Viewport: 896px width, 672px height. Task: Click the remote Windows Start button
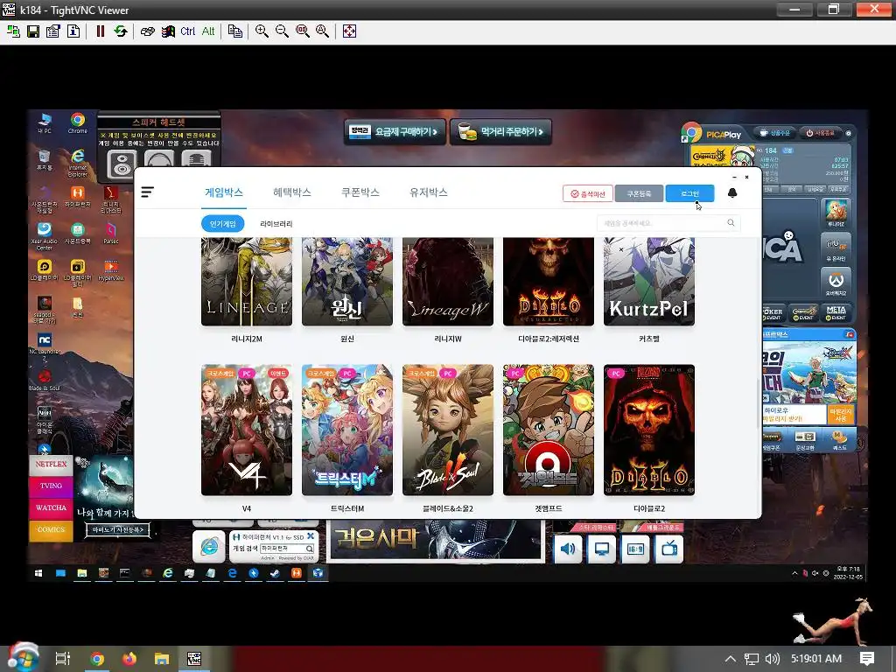click(x=38, y=572)
